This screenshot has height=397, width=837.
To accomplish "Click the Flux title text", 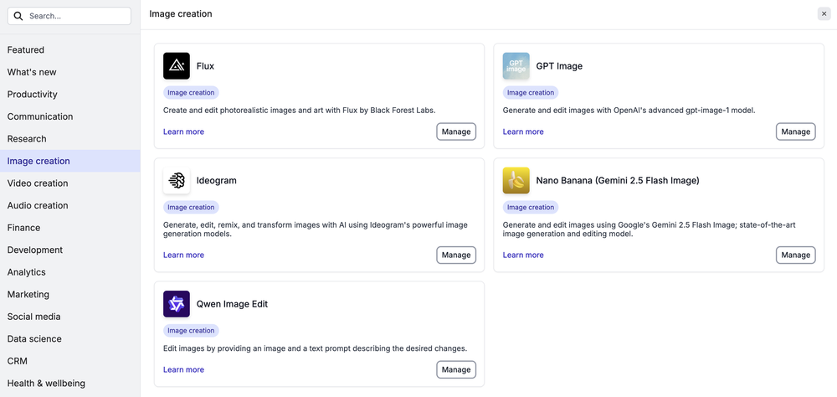I will pos(206,66).
